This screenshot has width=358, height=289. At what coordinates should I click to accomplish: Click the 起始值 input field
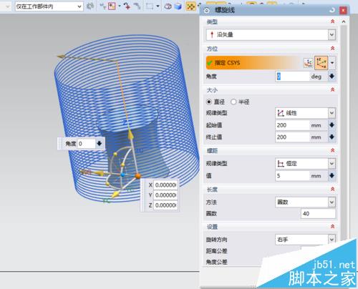(x=293, y=125)
